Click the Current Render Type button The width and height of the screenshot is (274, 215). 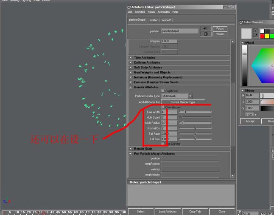[183, 102]
